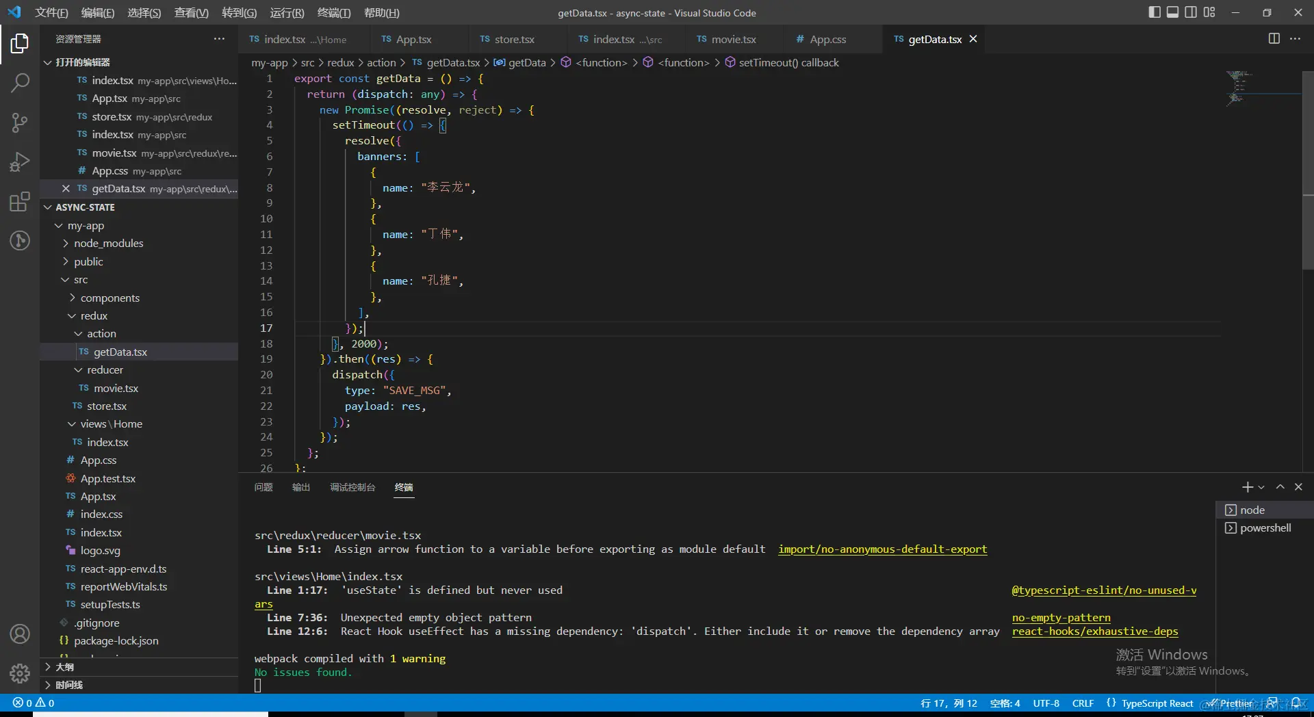The image size is (1314, 717).
Task: Toggle secondary sidebar layout button
Action: click(1191, 12)
